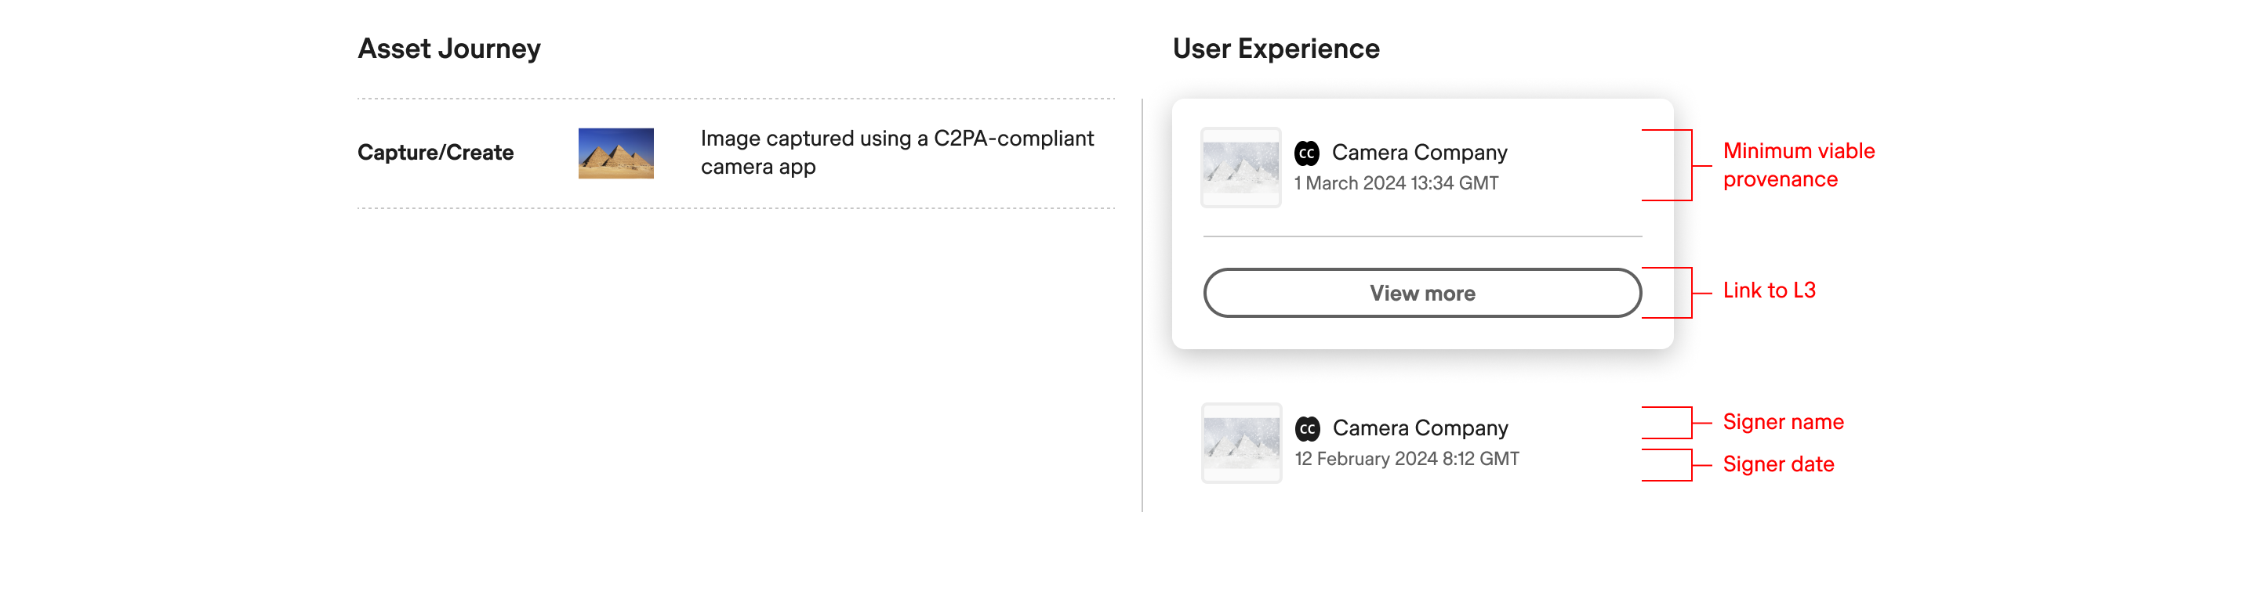Expand the top provenance card details
The image size is (2258, 606).
[x=1424, y=294]
